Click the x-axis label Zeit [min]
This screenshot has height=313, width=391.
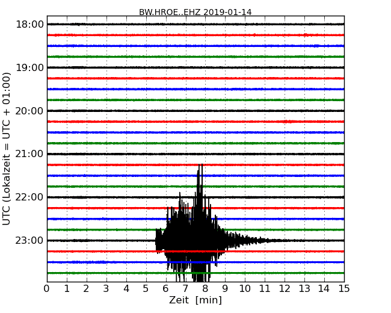click(x=195, y=300)
